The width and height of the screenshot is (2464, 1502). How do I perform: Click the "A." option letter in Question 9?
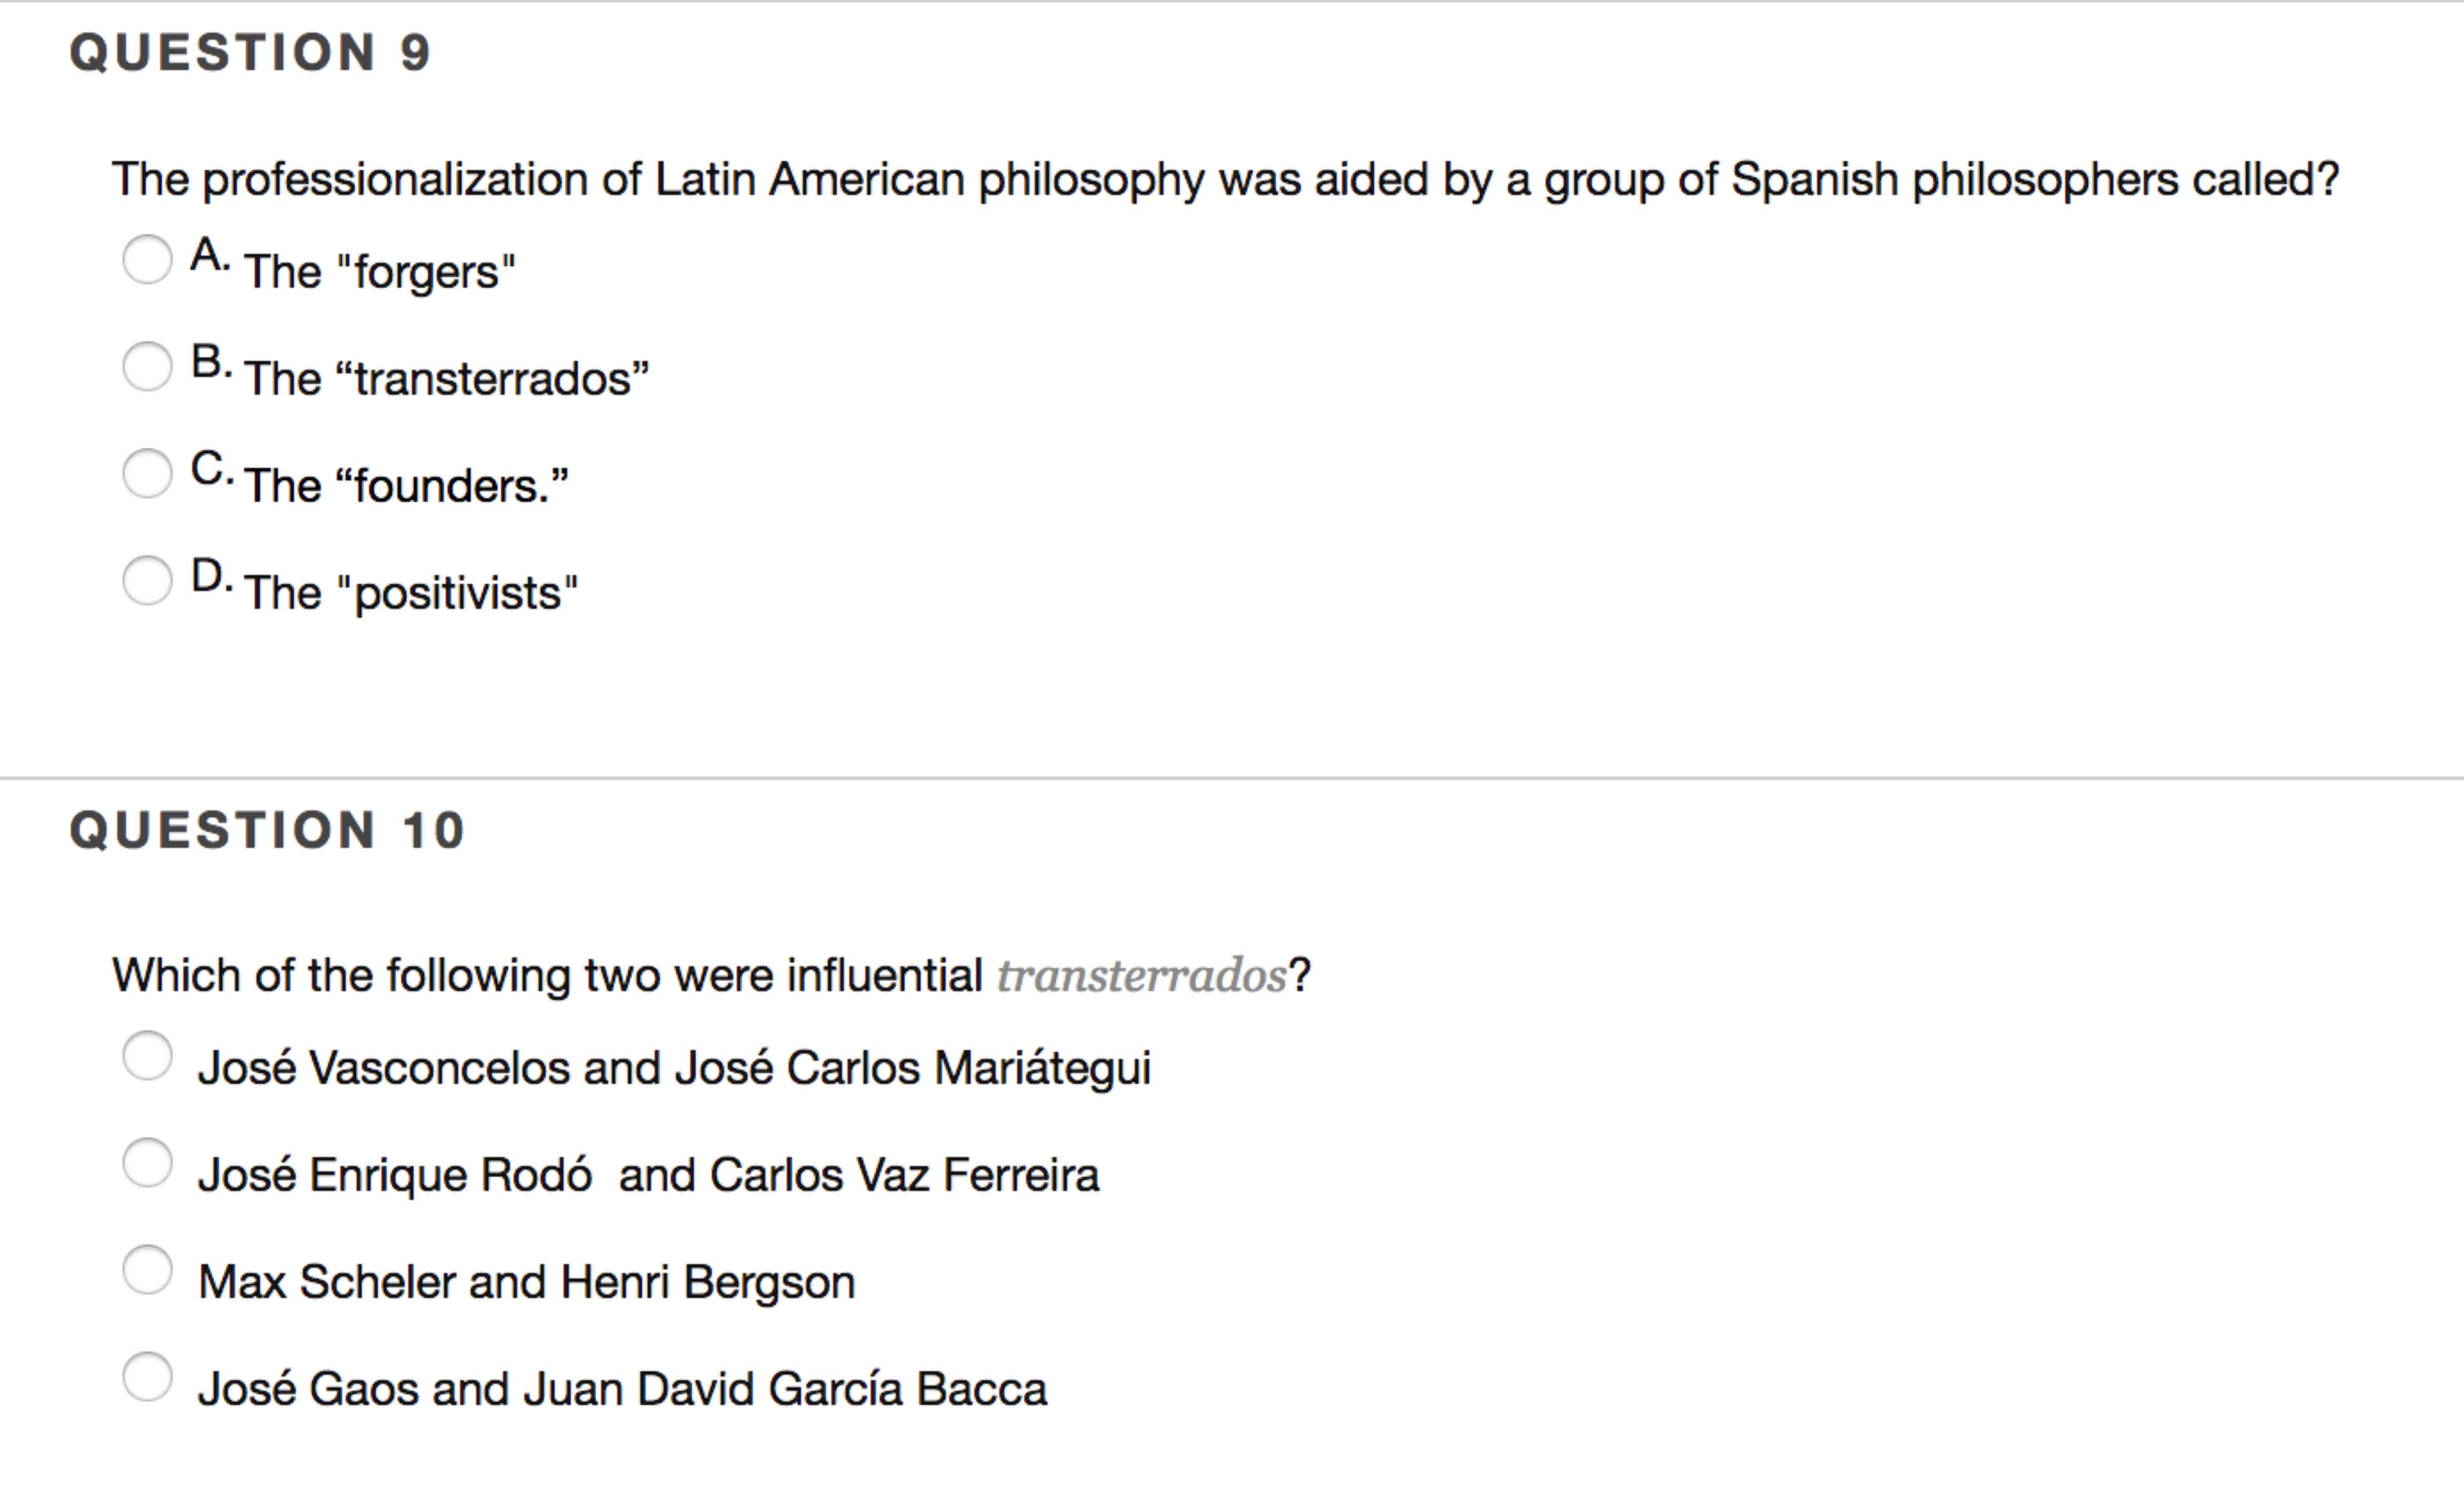[210, 256]
